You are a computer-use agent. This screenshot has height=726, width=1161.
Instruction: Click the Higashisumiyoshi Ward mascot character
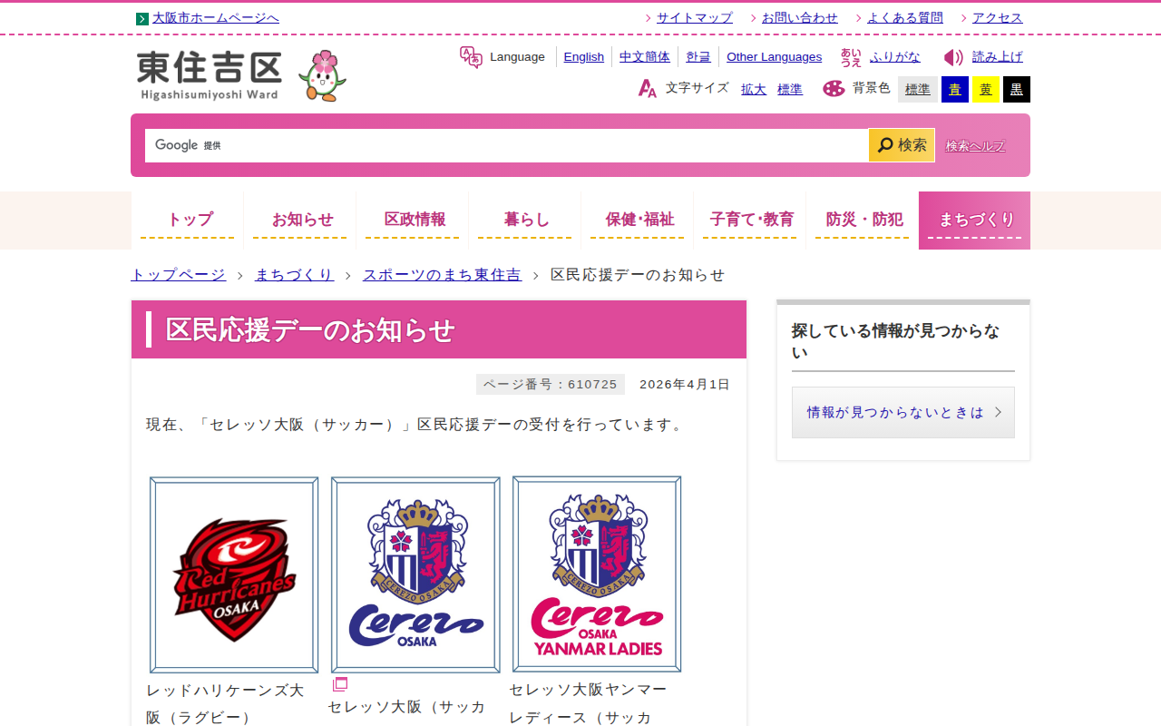(x=322, y=75)
